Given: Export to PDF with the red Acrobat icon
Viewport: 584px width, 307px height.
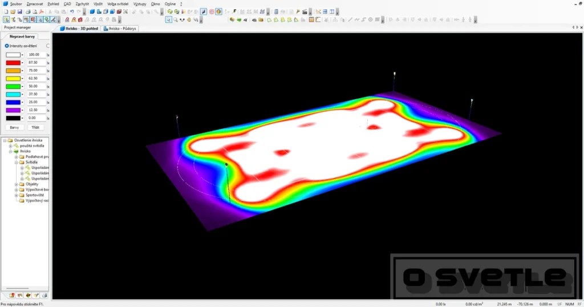Looking at the screenshot, I should 41,11.
